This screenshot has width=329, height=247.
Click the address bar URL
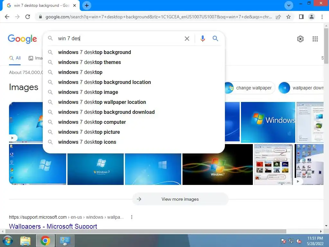point(159,17)
